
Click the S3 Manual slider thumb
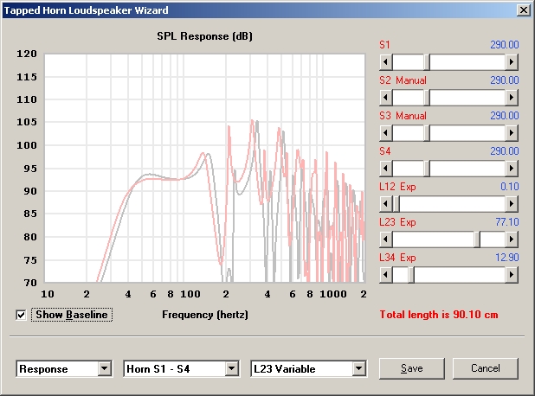pyautogui.click(x=427, y=133)
